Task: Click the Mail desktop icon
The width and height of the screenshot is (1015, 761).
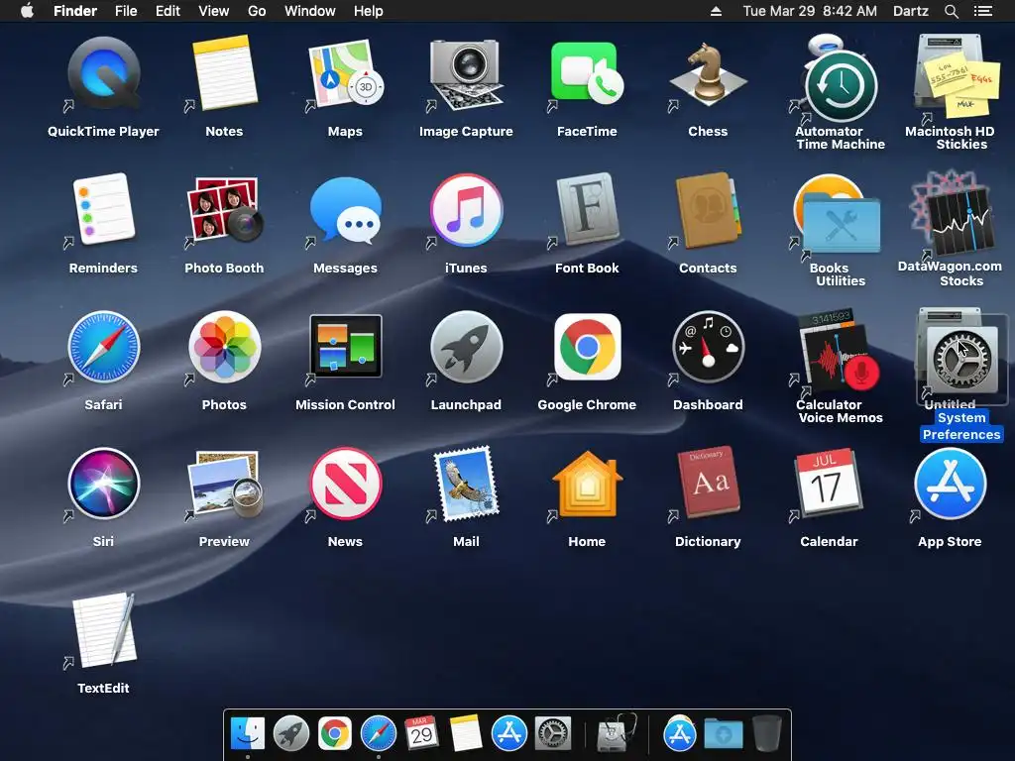Action: [466, 484]
